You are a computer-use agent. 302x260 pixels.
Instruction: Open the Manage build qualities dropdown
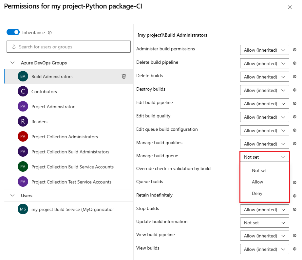point(264,144)
